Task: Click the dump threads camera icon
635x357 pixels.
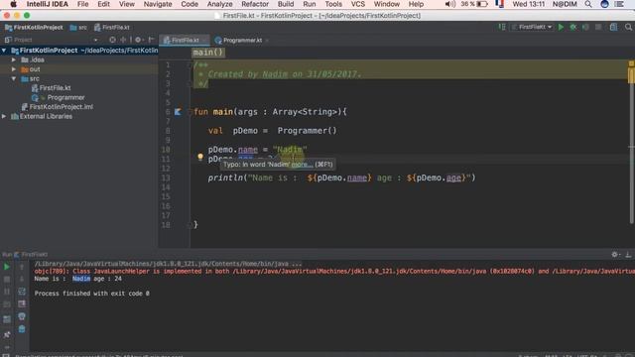Action: [7, 304]
